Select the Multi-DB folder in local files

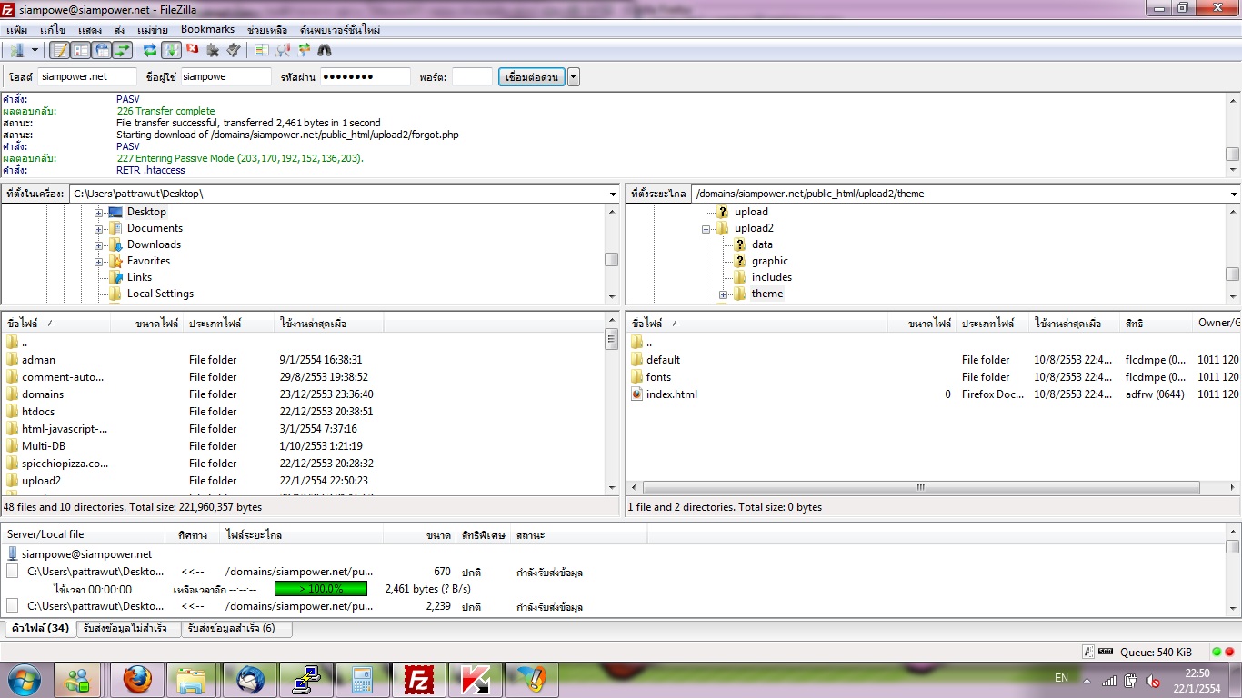[x=44, y=446]
